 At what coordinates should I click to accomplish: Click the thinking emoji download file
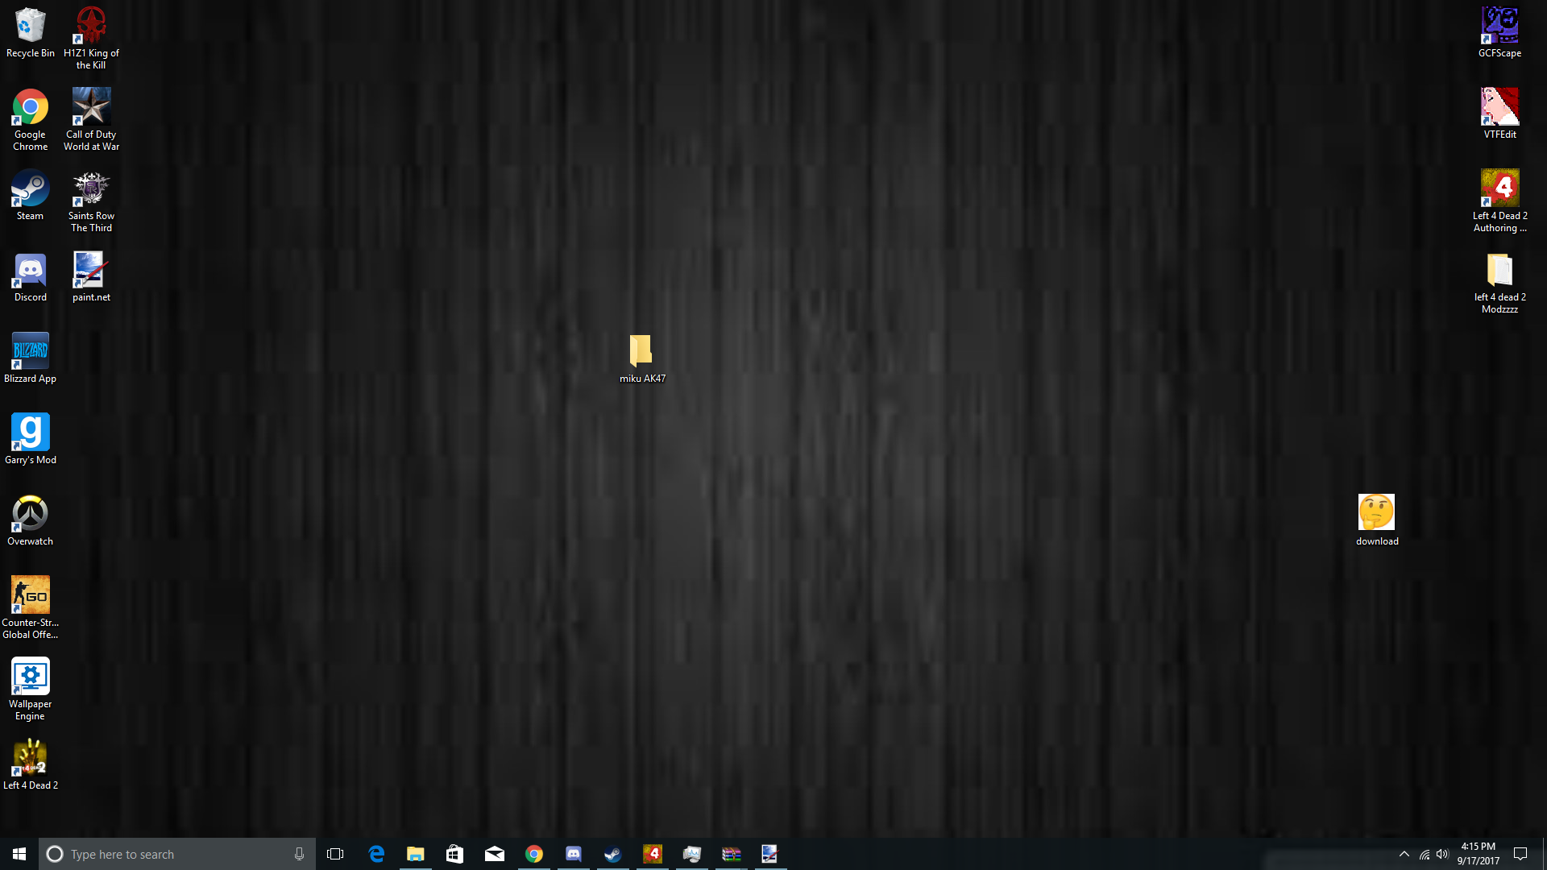(x=1376, y=513)
